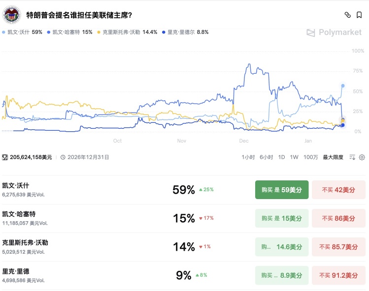This screenshot has width=369, height=291.
Task: Open the chart filter sliders icon
Action: 352,157
